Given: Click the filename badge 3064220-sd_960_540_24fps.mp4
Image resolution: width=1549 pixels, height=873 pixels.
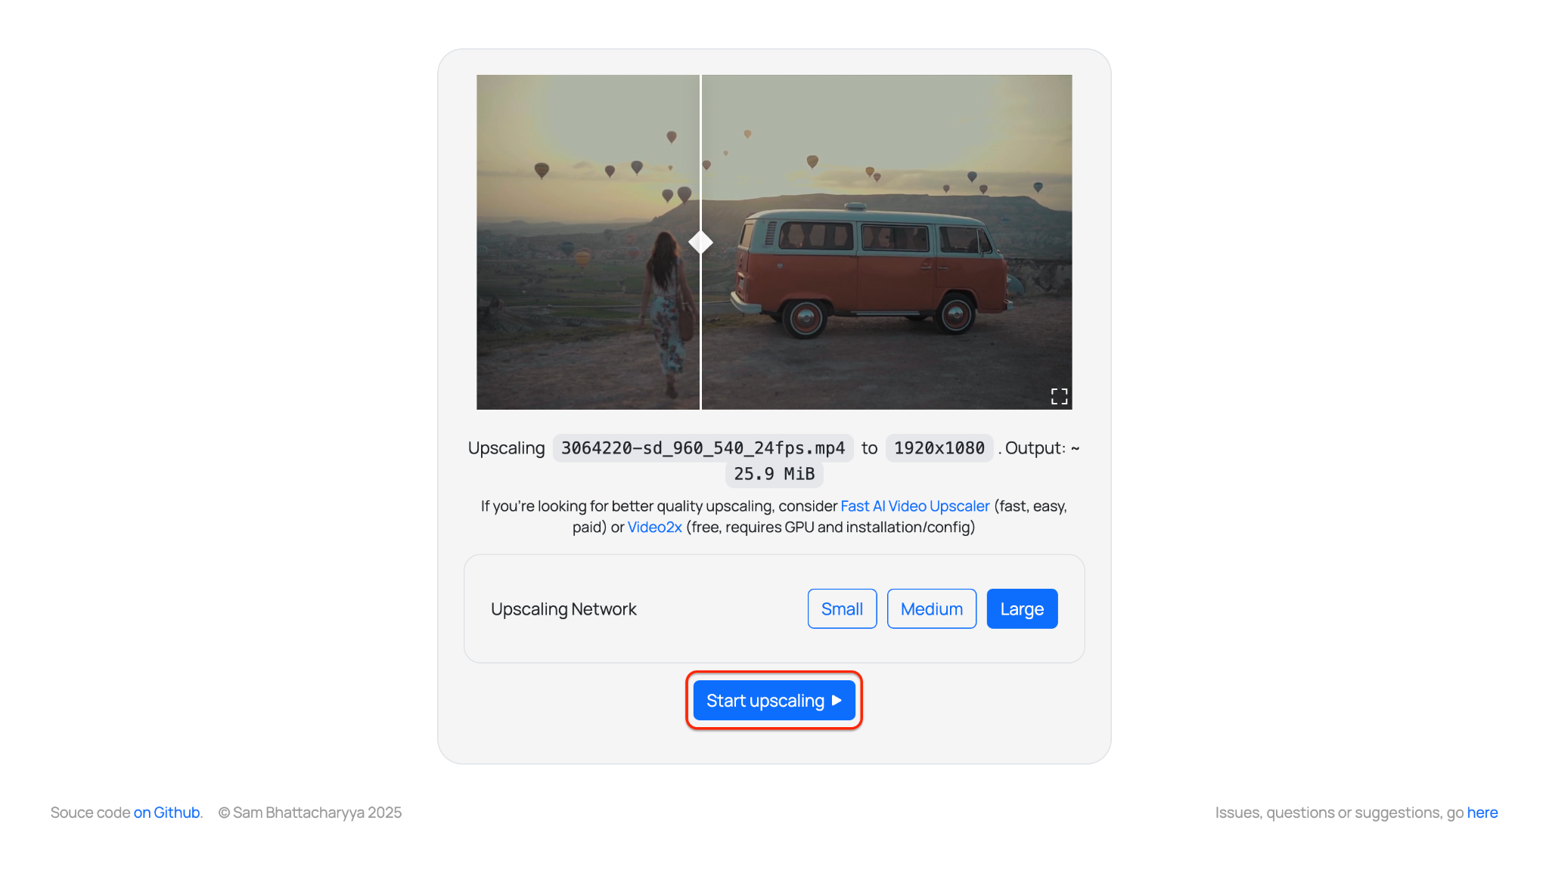Looking at the screenshot, I should (x=703, y=447).
